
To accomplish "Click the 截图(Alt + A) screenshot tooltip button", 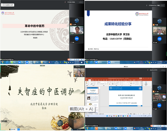I will (x=81, y=109).
